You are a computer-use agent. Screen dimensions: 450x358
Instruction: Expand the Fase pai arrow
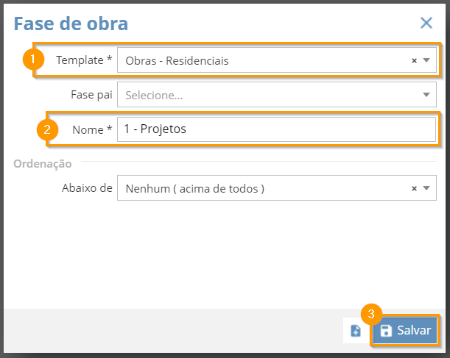426,95
